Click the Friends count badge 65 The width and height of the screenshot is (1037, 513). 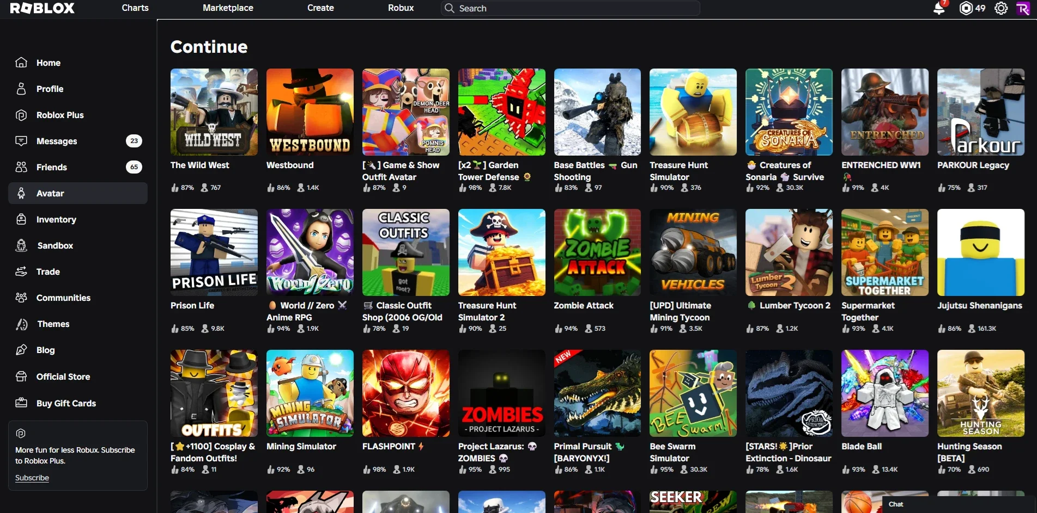tap(134, 167)
